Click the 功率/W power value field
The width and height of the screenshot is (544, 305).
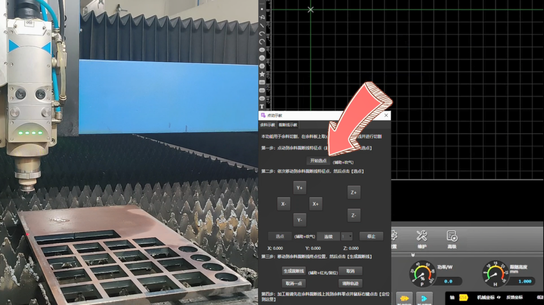pyautogui.click(x=448, y=281)
